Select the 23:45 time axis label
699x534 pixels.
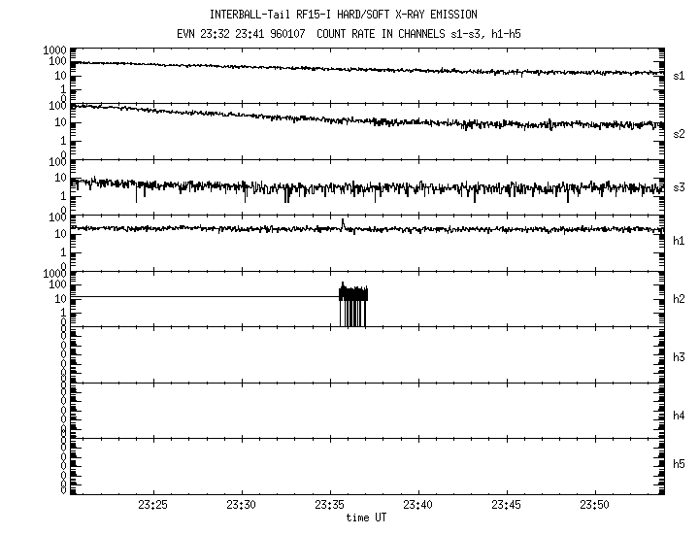tap(507, 505)
